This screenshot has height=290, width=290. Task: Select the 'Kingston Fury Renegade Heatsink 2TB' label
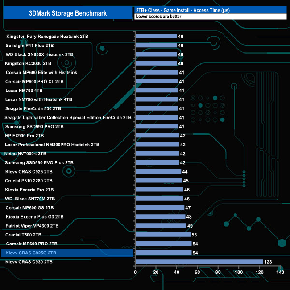pos(47,37)
